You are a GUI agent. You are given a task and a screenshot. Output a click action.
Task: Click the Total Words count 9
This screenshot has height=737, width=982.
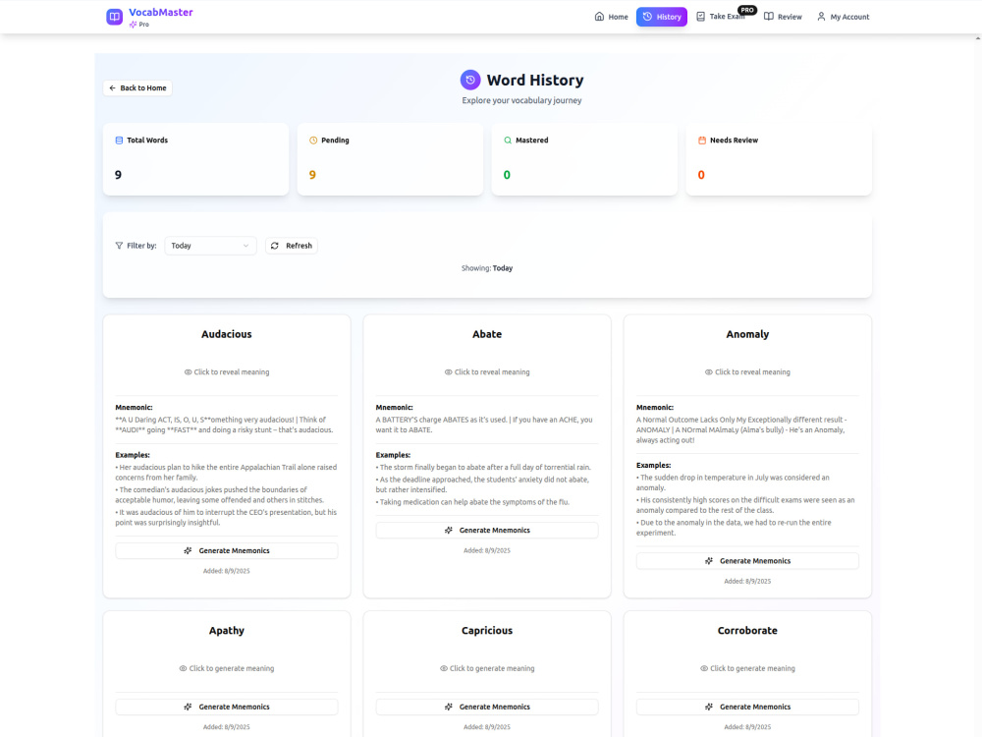(x=119, y=175)
